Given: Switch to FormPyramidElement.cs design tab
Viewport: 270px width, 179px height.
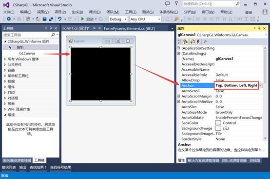Looking at the screenshot, I should click(x=129, y=28).
